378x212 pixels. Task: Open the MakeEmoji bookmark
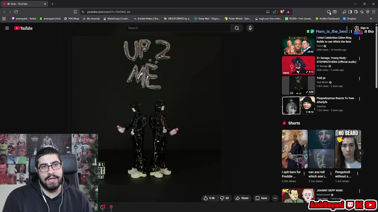coord(116,19)
